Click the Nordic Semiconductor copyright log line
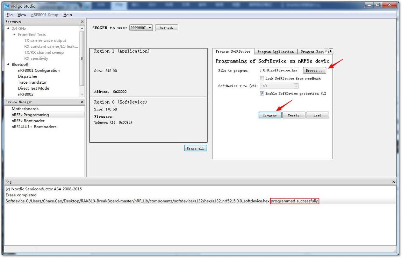 pyautogui.click(x=44, y=189)
